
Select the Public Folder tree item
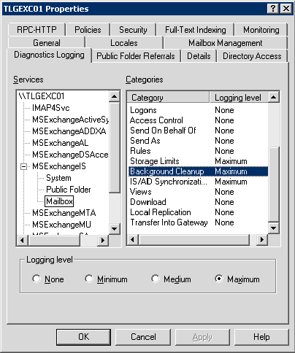tap(69, 190)
